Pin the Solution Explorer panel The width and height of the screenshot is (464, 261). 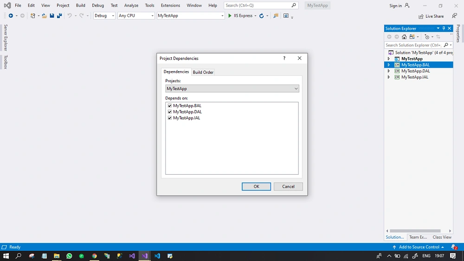pos(444,28)
